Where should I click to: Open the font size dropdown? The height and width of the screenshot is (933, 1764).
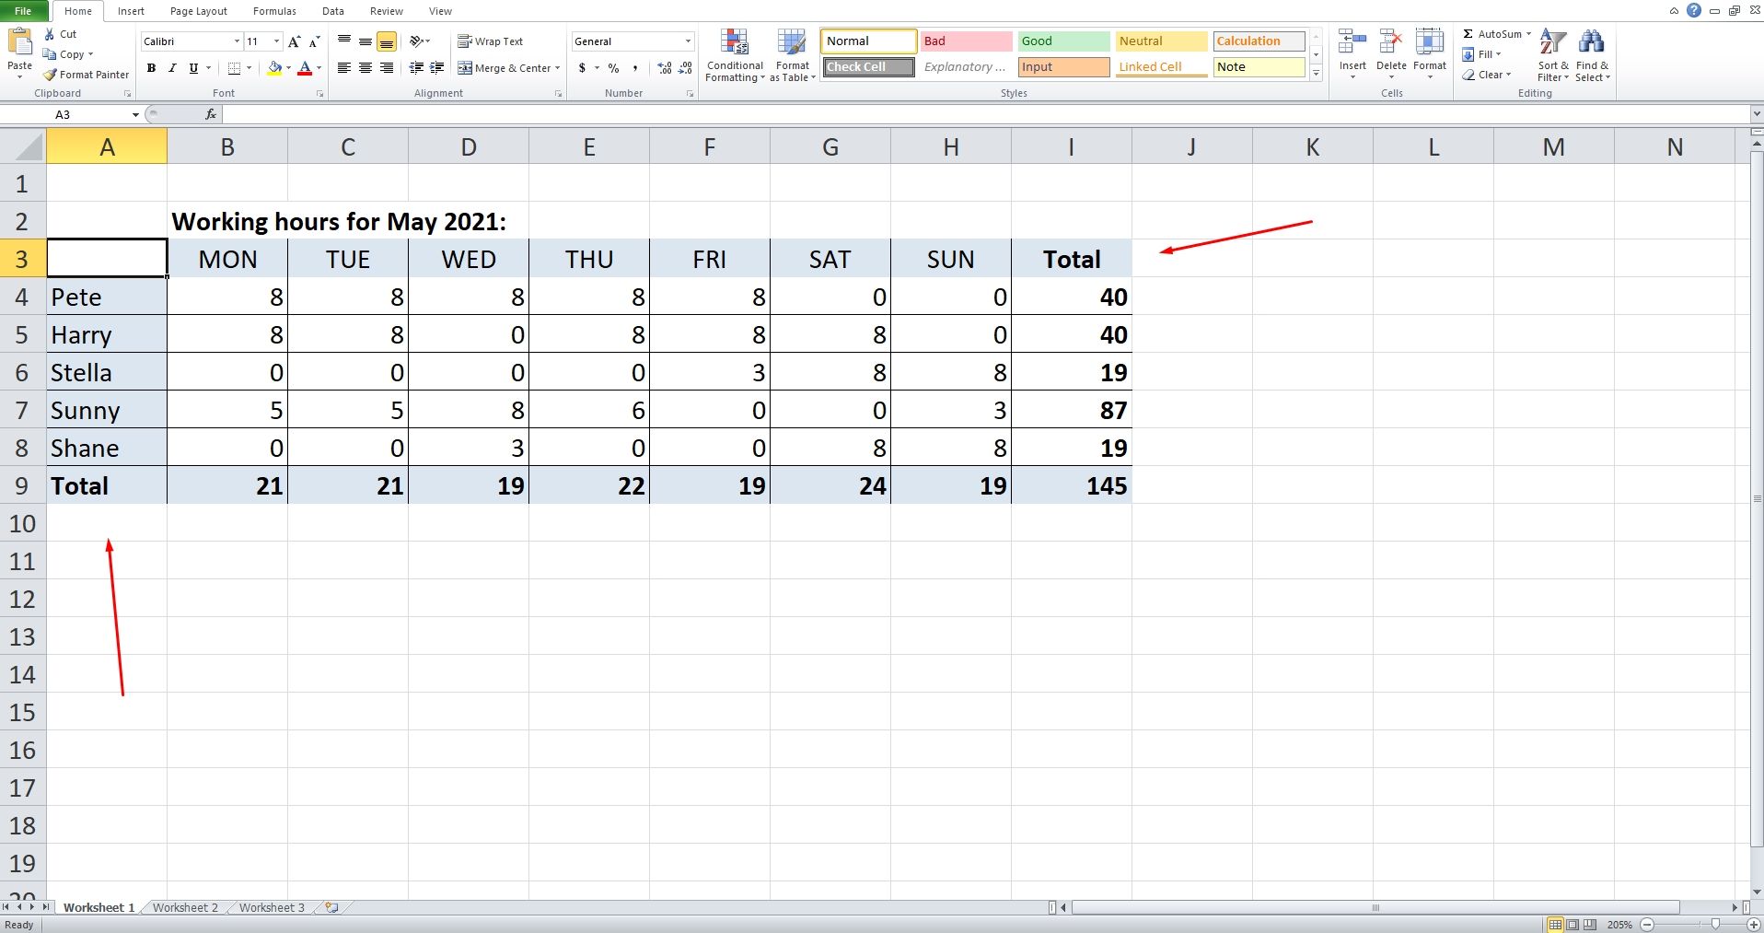pyautogui.click(x=276, y=41)
